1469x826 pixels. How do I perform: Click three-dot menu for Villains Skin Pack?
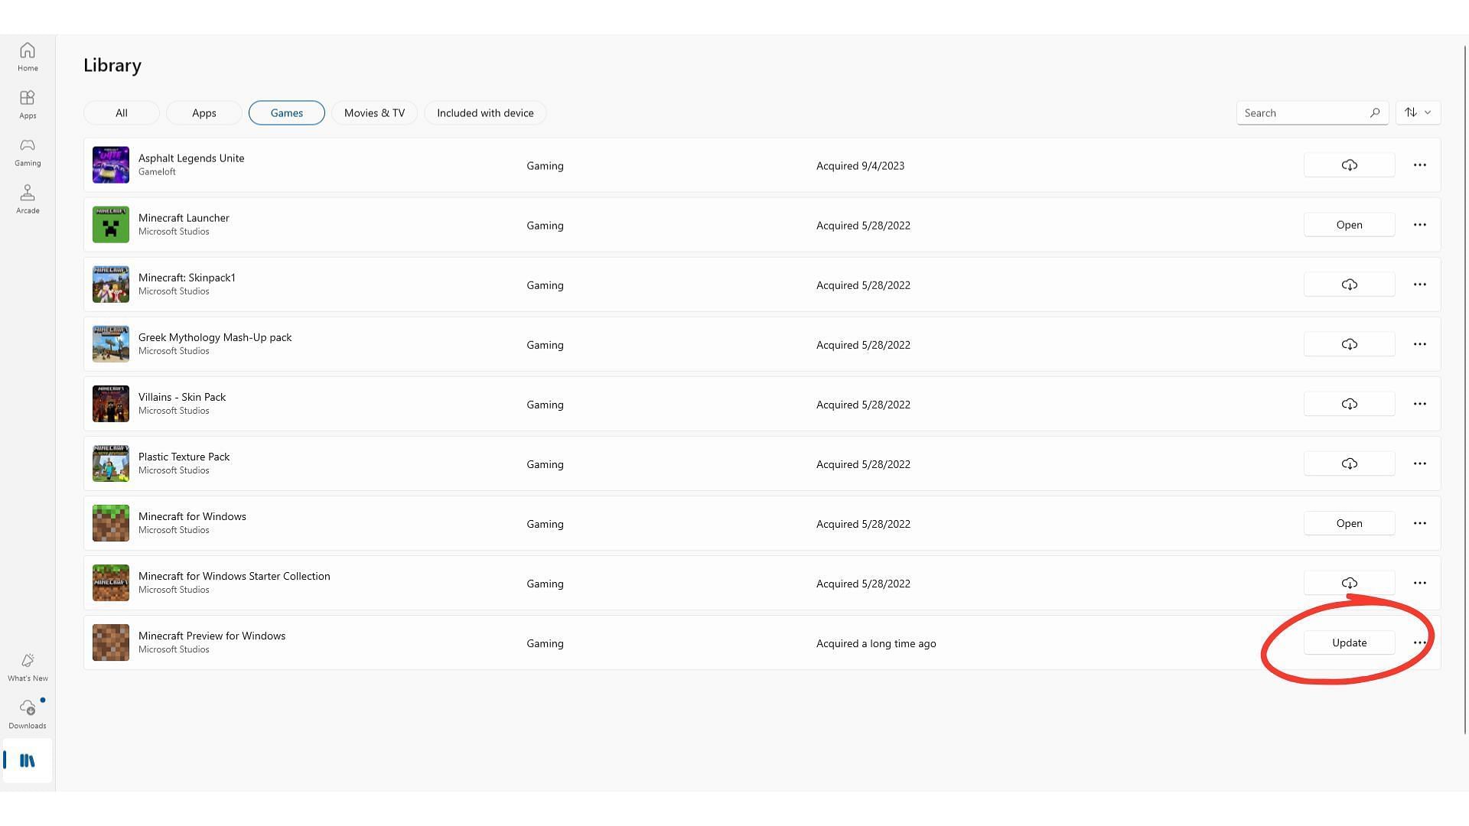[x=1419, y=403]
